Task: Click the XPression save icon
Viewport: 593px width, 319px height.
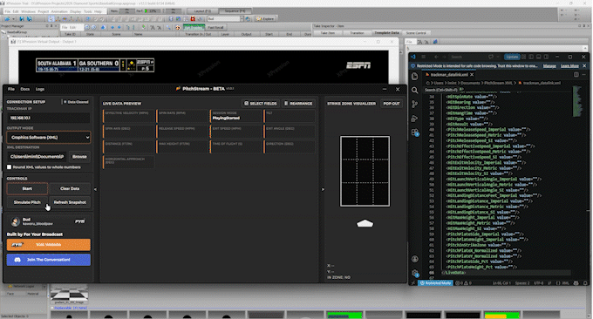Action: 22,18
